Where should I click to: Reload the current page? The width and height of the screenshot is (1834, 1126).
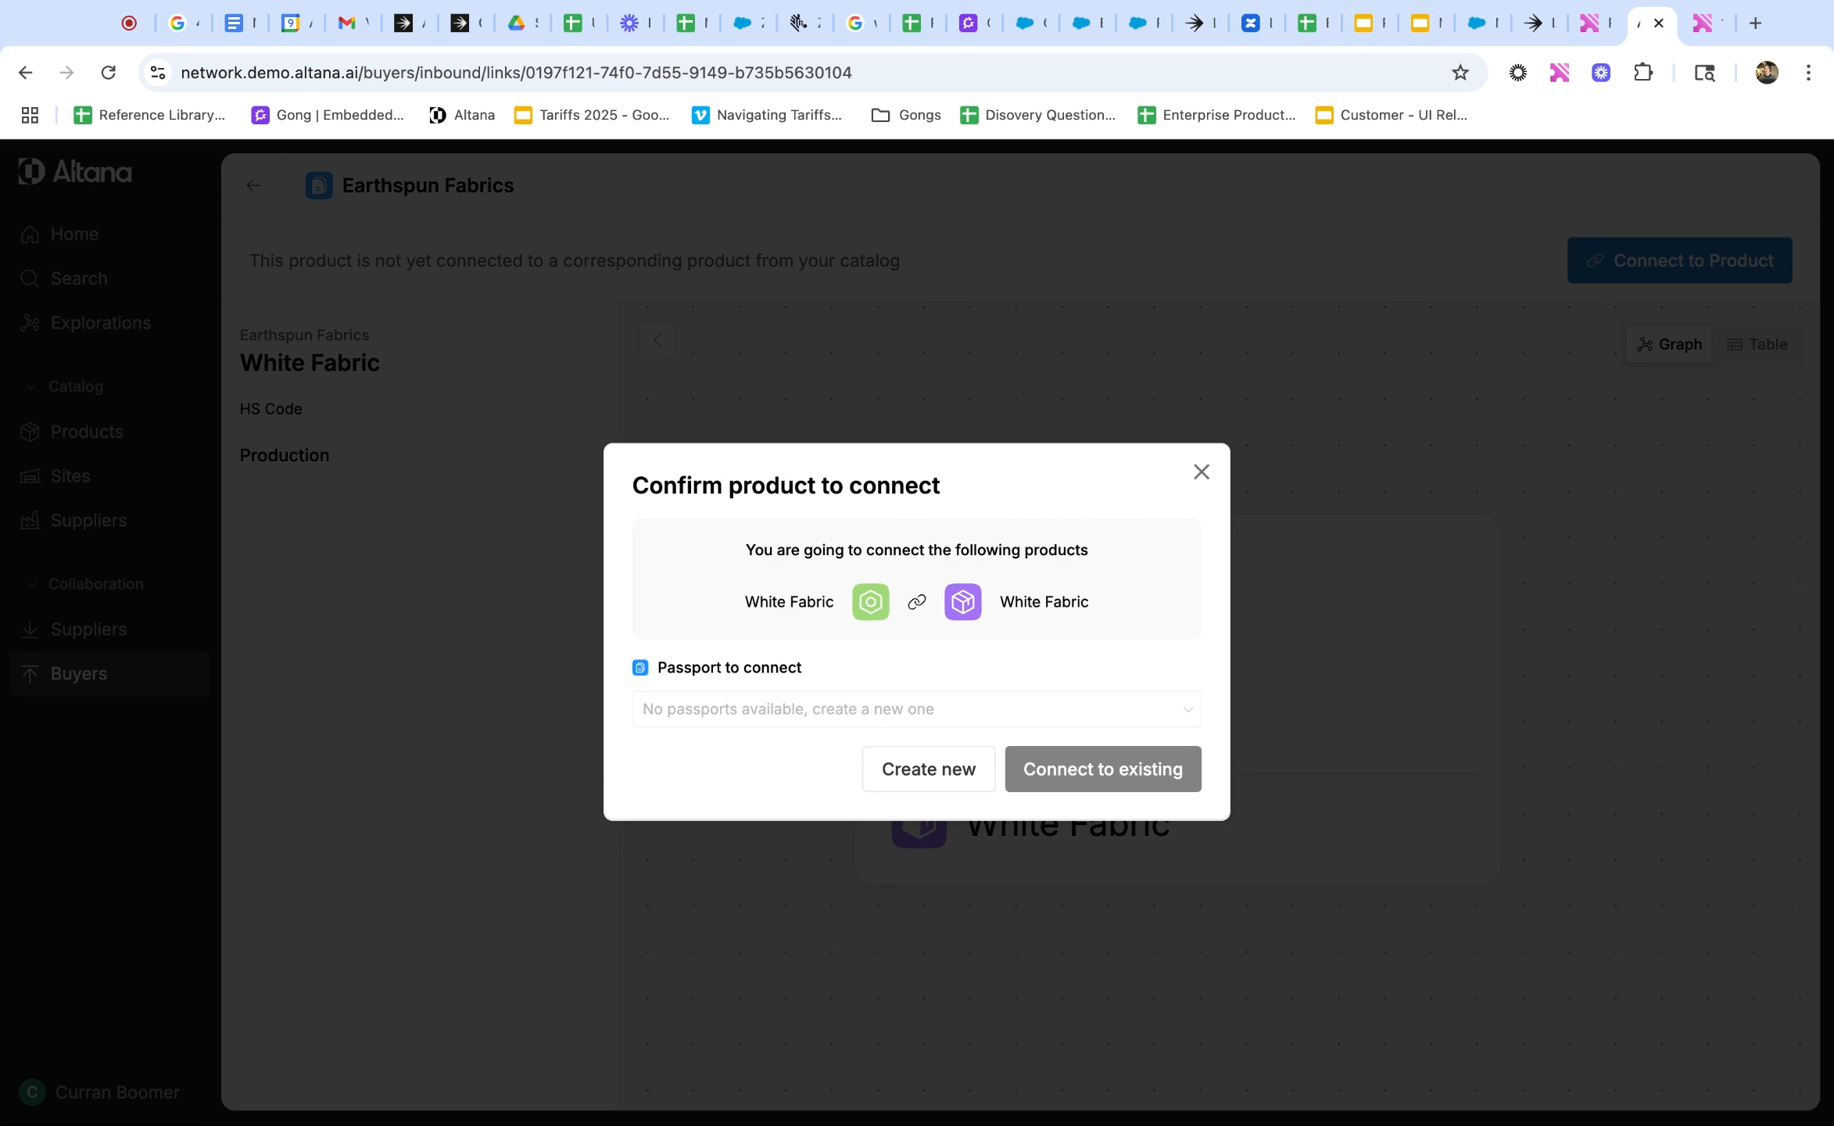(x=109, y=73)
